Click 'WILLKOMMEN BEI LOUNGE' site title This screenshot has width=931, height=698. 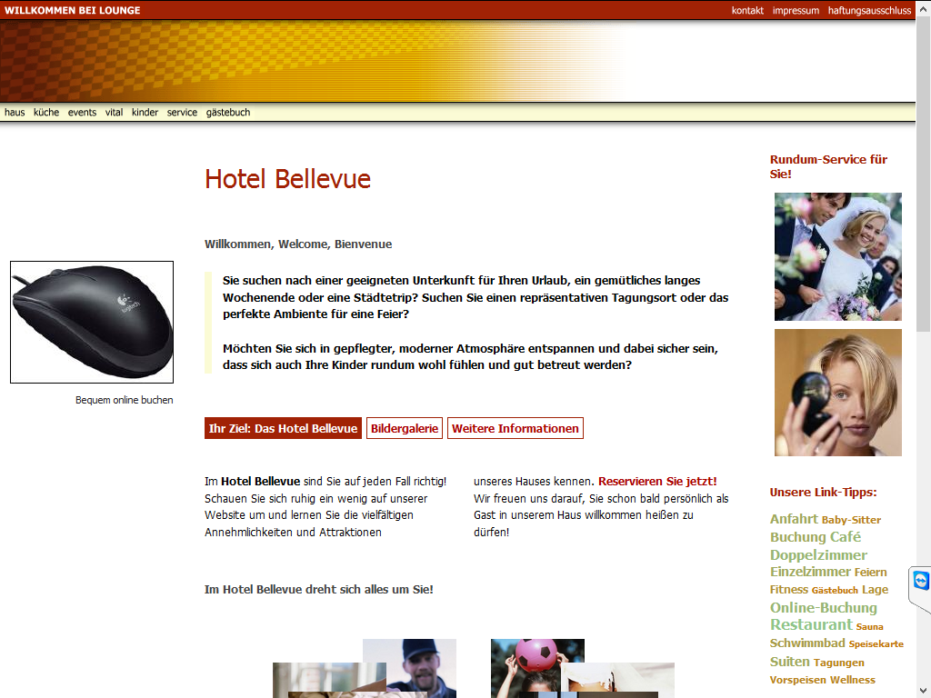pos(73,10)
